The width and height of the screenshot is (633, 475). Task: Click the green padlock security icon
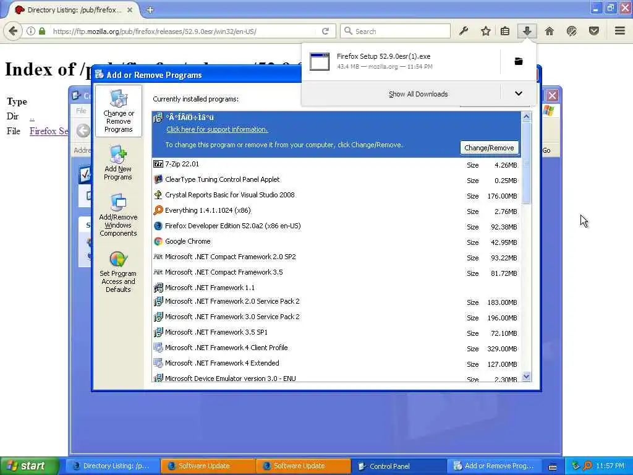tap(42, 31)
